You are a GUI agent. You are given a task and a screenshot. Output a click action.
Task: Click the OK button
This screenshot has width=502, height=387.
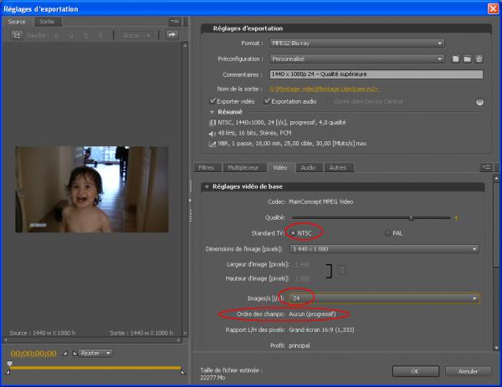coord(415,370)
